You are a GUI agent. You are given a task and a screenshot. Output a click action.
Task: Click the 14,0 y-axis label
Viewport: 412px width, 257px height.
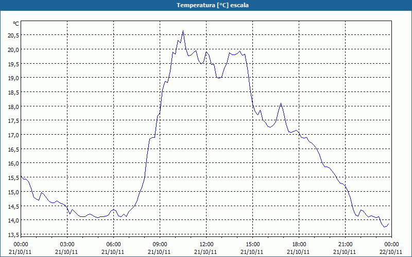13,221
